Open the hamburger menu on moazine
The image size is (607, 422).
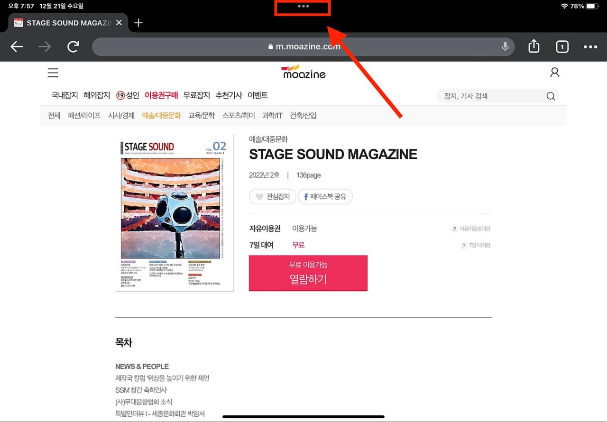53,73
